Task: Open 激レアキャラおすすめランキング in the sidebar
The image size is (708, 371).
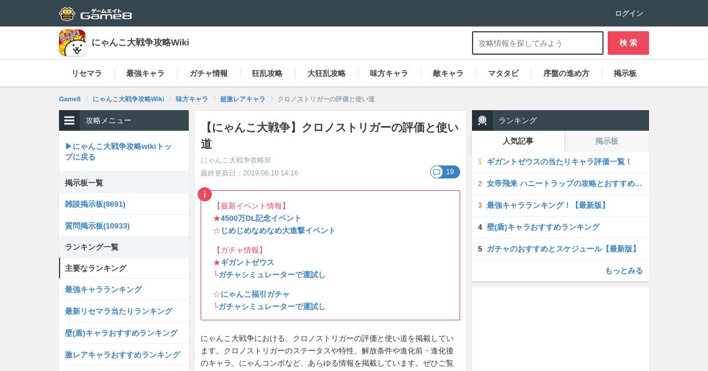Action: pyautogui.click(x=122, y=355)
